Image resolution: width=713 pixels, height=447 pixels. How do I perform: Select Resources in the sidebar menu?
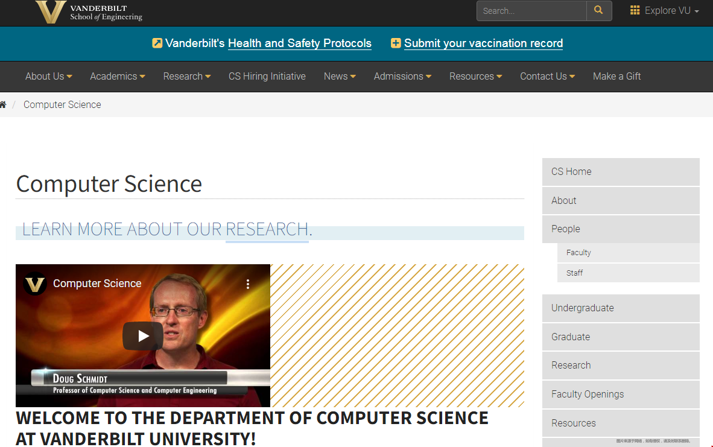(x=621, y=423)
